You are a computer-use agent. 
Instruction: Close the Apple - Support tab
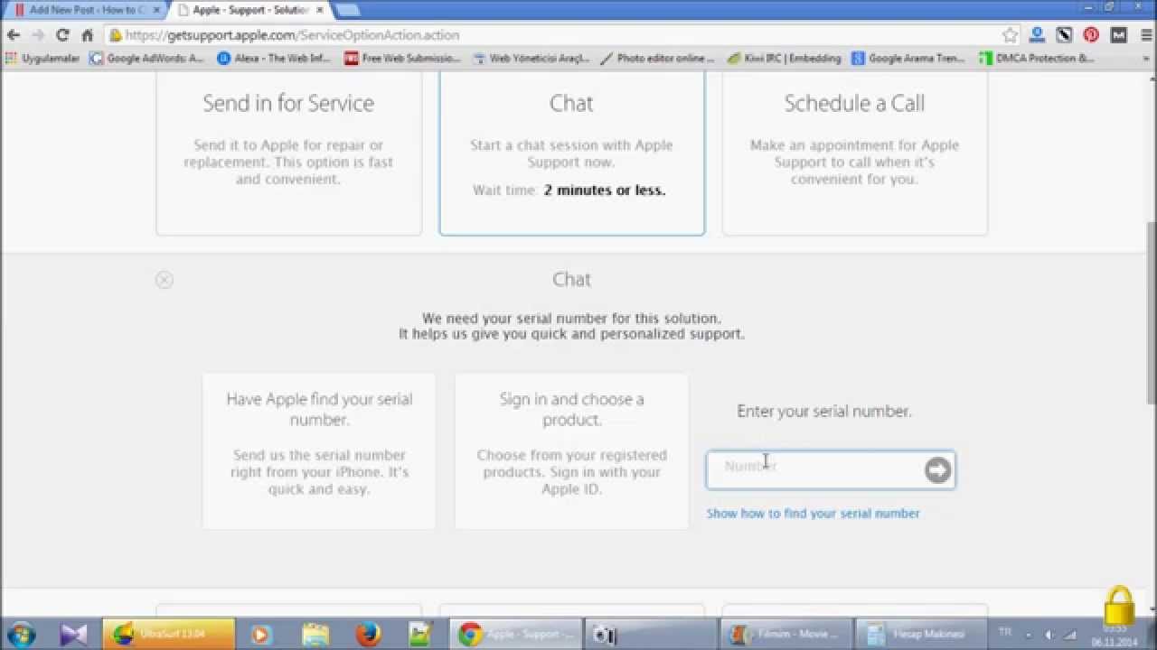click(319, 10)
